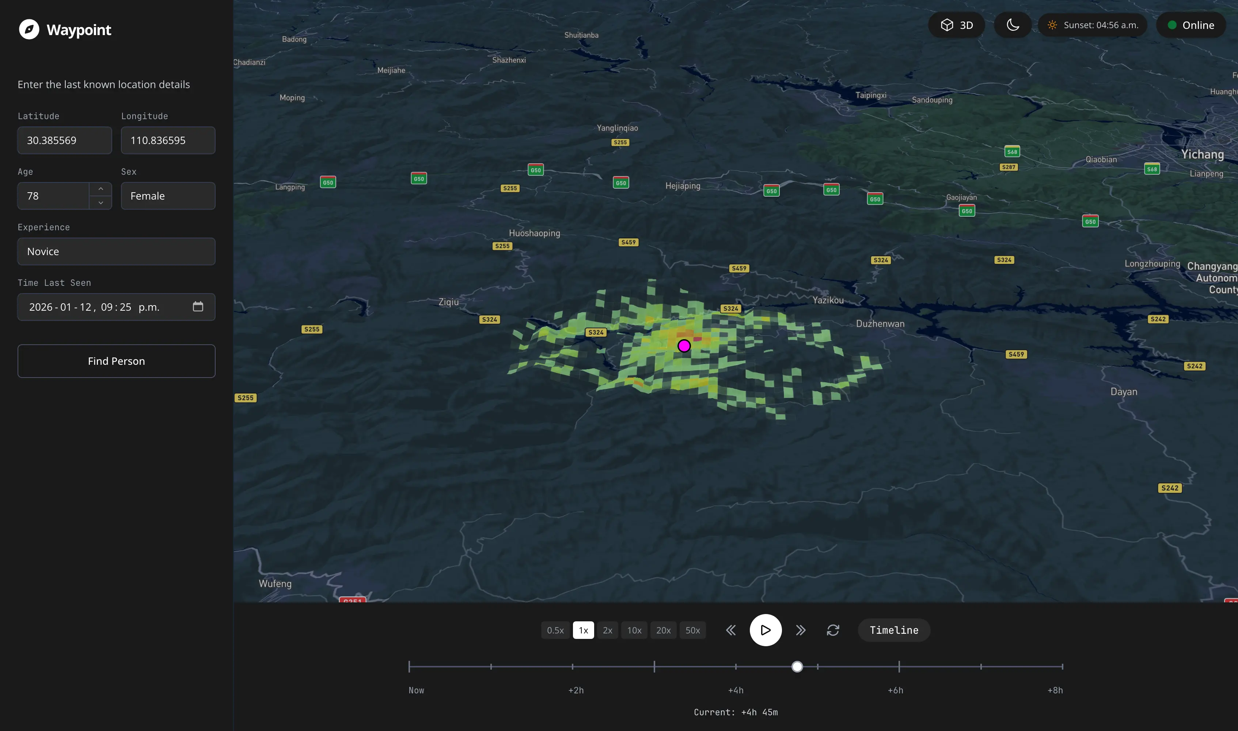
Task: Open the Timeline panel
Action: 893,630
